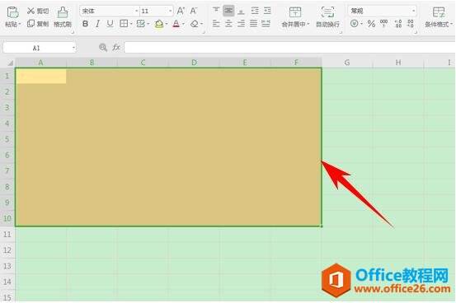Click the percent style icon
This screenshot has height=303, width=456.
point(371,24)
